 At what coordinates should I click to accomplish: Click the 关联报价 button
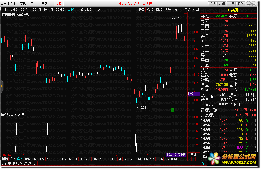[x=30, y=163]
